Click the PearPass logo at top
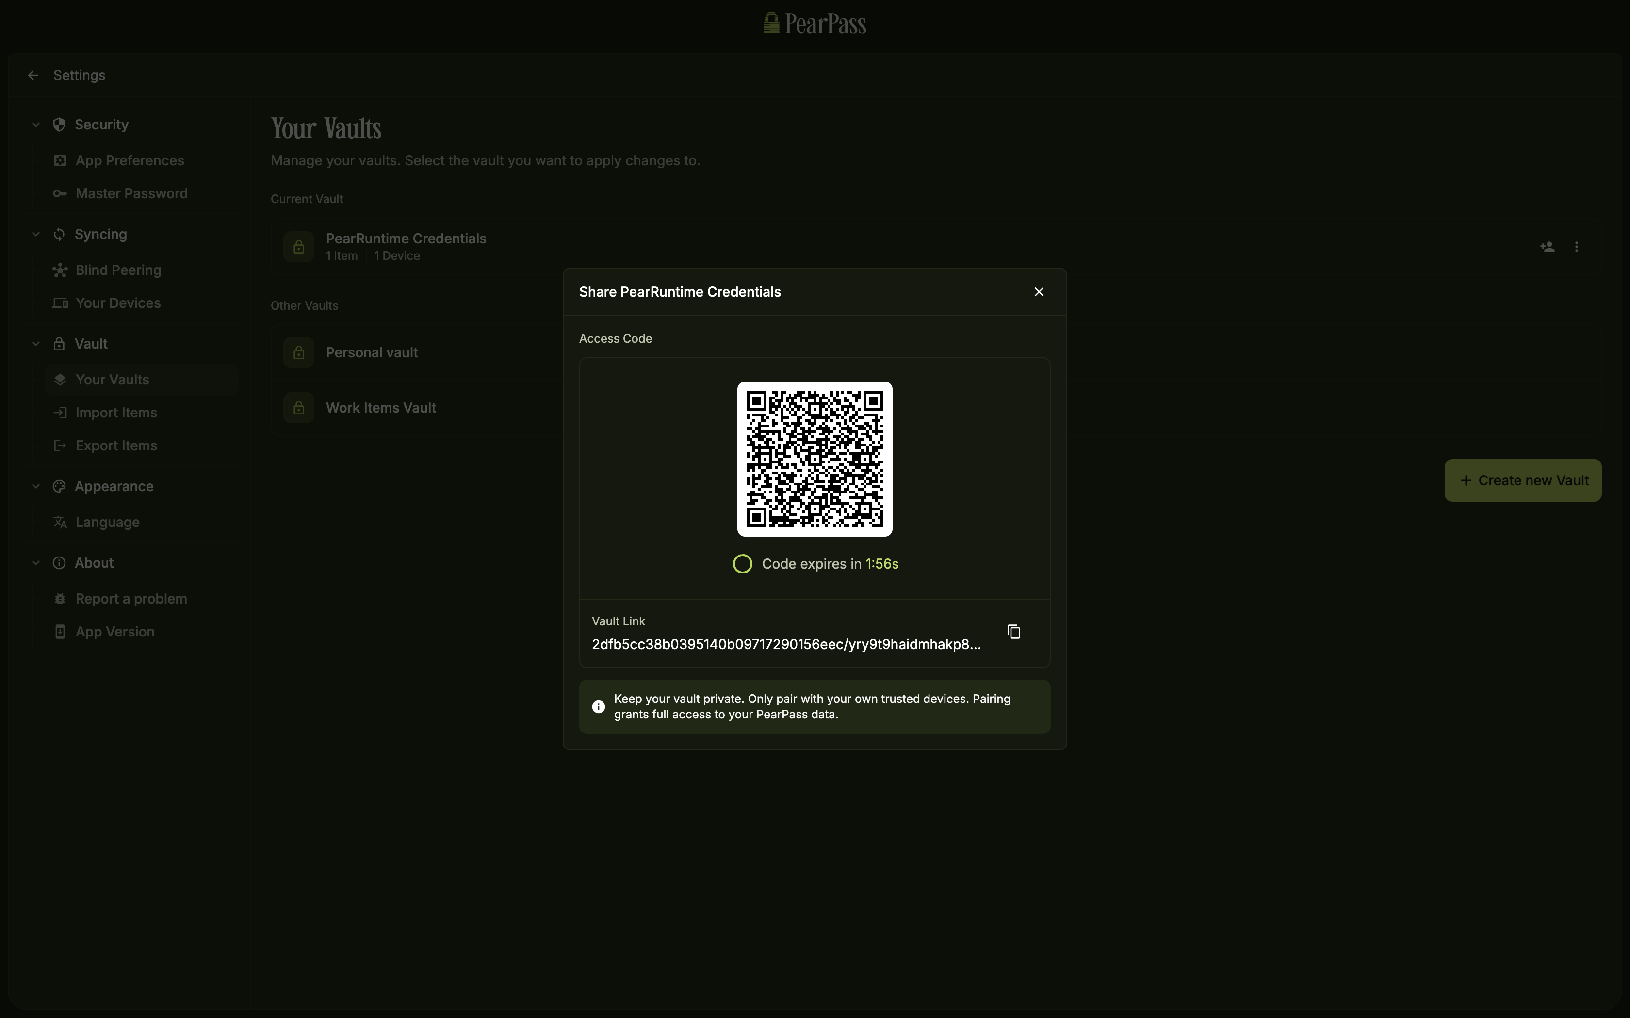The image size is (1630, 1018). pyautogui.click(x=815, y=24)
